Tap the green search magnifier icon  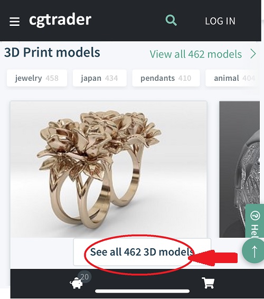pos(171,20)
